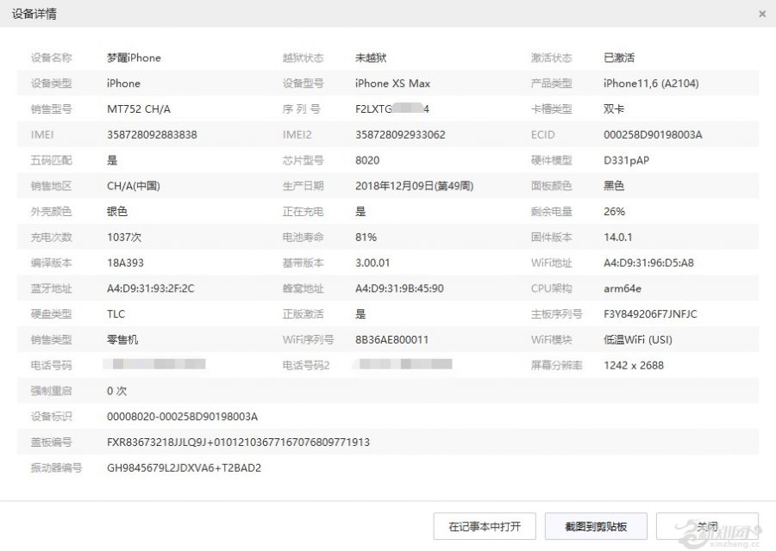Image resolution: width=776 pixels, height=551 pixels.
Task: Select disk type value TLC
Action: [x=116, y=314]
